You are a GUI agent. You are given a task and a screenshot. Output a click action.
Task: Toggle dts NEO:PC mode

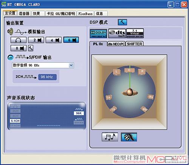(117, 34)
